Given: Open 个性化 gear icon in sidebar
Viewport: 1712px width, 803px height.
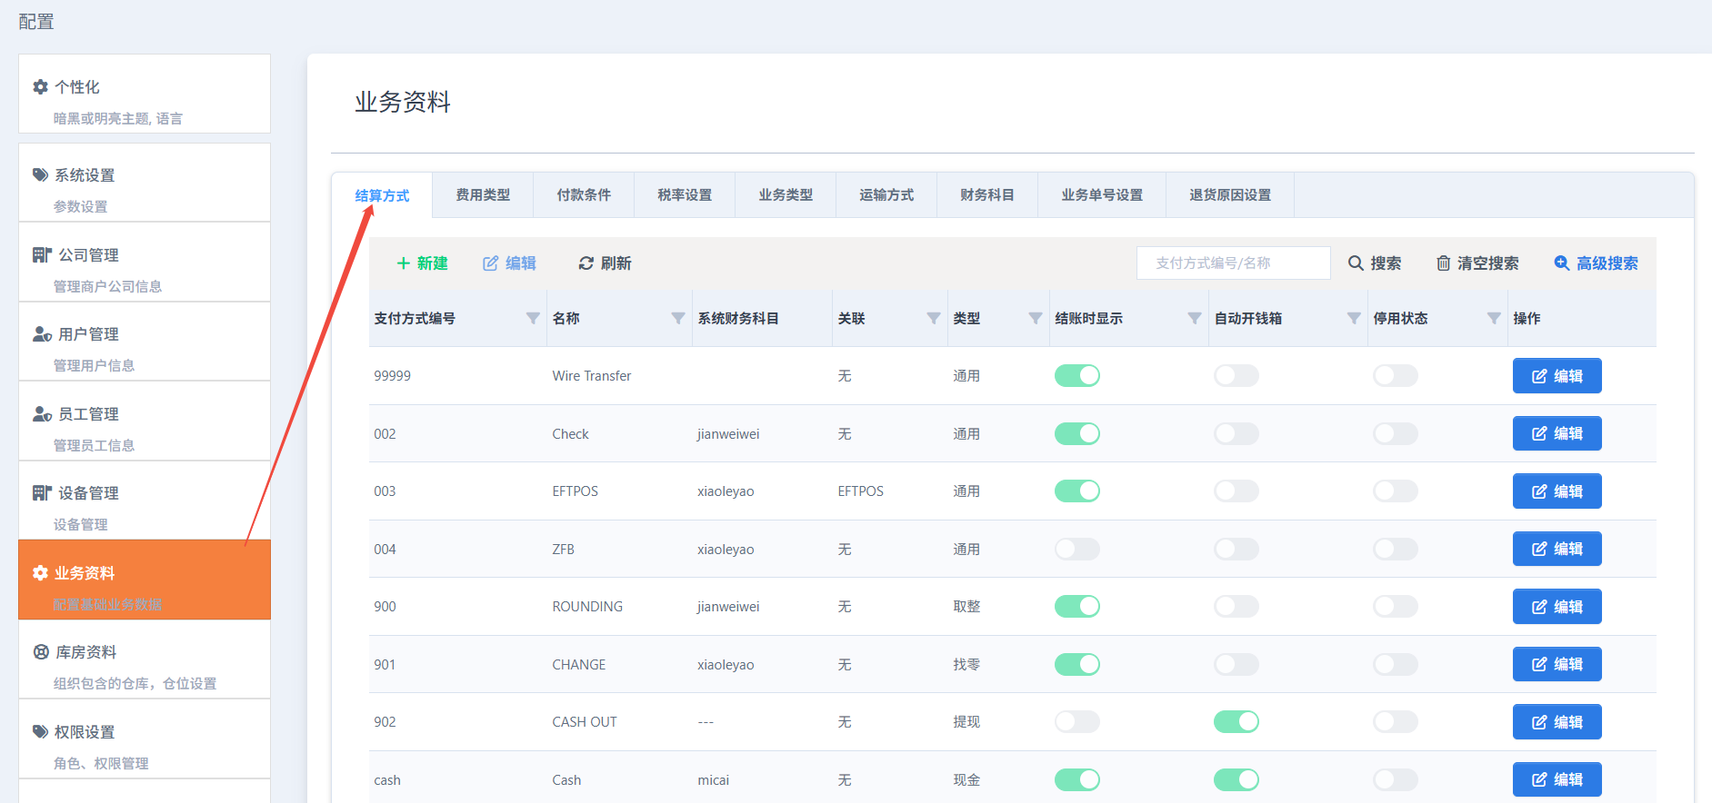Looking at the screenshot, I should [x=41, y=87].
